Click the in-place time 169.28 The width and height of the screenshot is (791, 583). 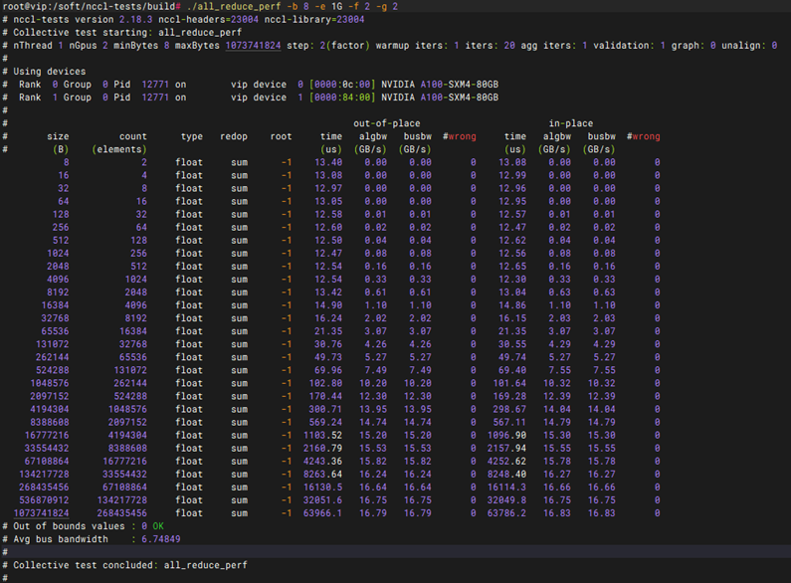pos(509,396)
